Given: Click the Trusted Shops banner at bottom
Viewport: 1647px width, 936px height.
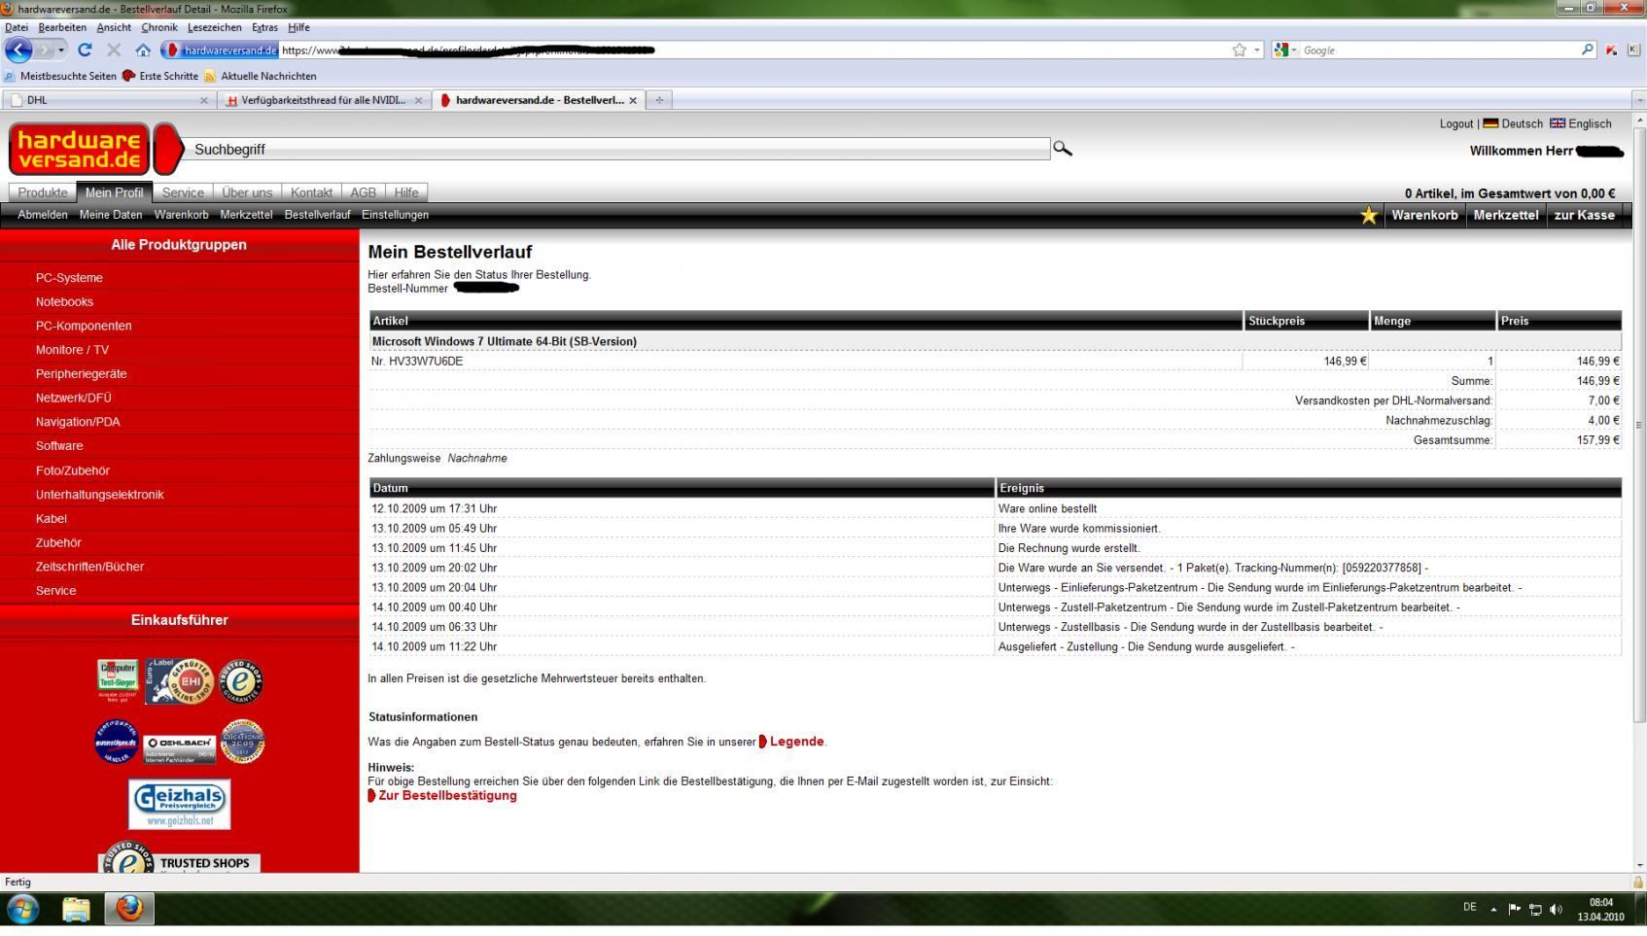Looking at the screenshot, I should click(x=180, y=858).
